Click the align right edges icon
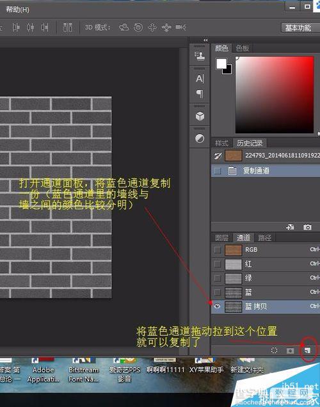The image size is (320, 407). tap(45, 28)
